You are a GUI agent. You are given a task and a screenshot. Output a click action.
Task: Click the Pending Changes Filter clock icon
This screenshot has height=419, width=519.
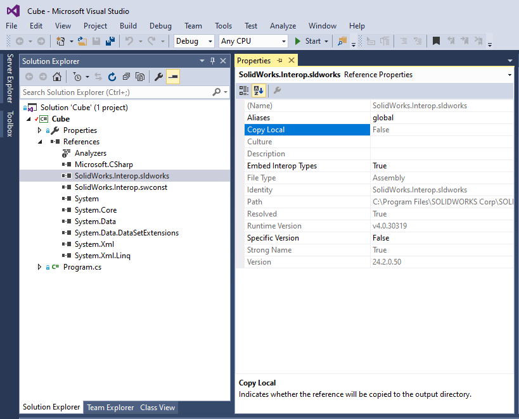pos(77,77)
